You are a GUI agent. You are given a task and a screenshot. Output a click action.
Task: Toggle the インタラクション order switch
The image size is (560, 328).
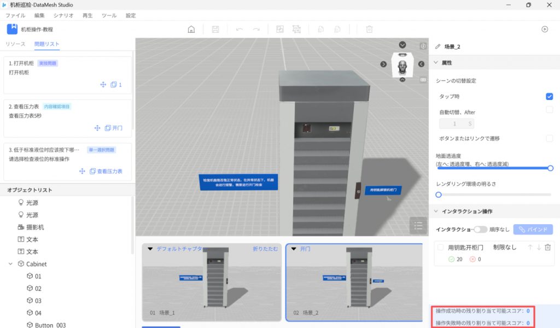click(x=480, y=230)
